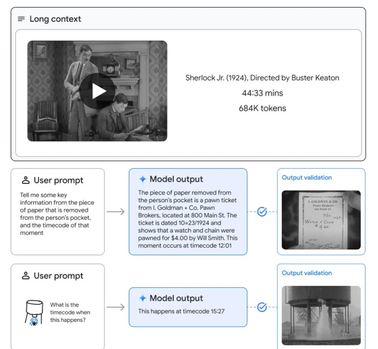Click the arrow after the second user prompt
The width and height of the screenshot is (378, 349).
[x=116, y=307]
